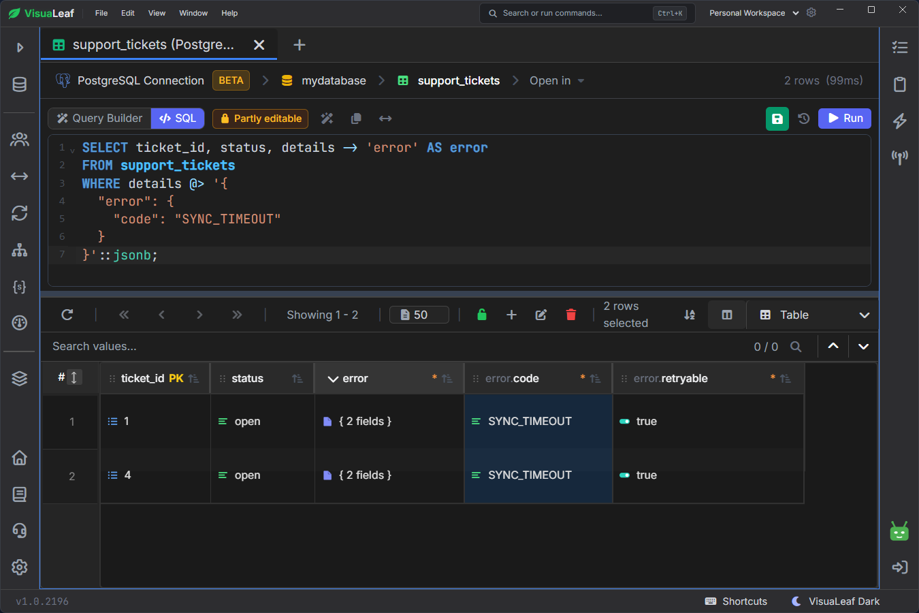919x613 pixels.
Task: Focus the Search values field
Action: 395,347
